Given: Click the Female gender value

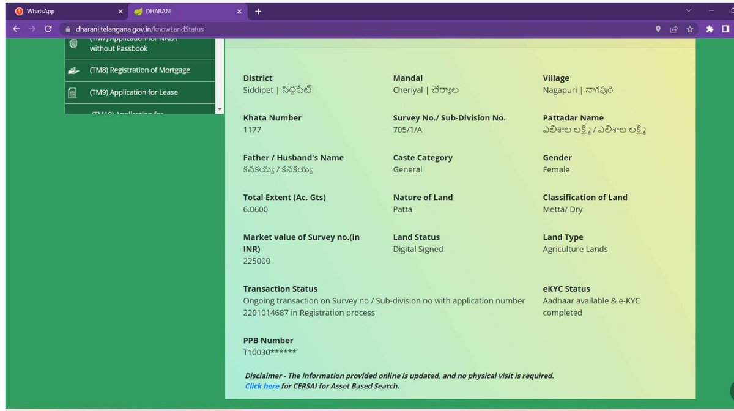Looking at the screenshot, I should pos(556,169).
